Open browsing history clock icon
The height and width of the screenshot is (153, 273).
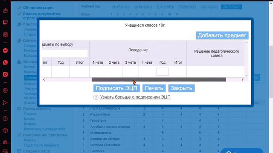pyautogui.click(x=5, y=119)
